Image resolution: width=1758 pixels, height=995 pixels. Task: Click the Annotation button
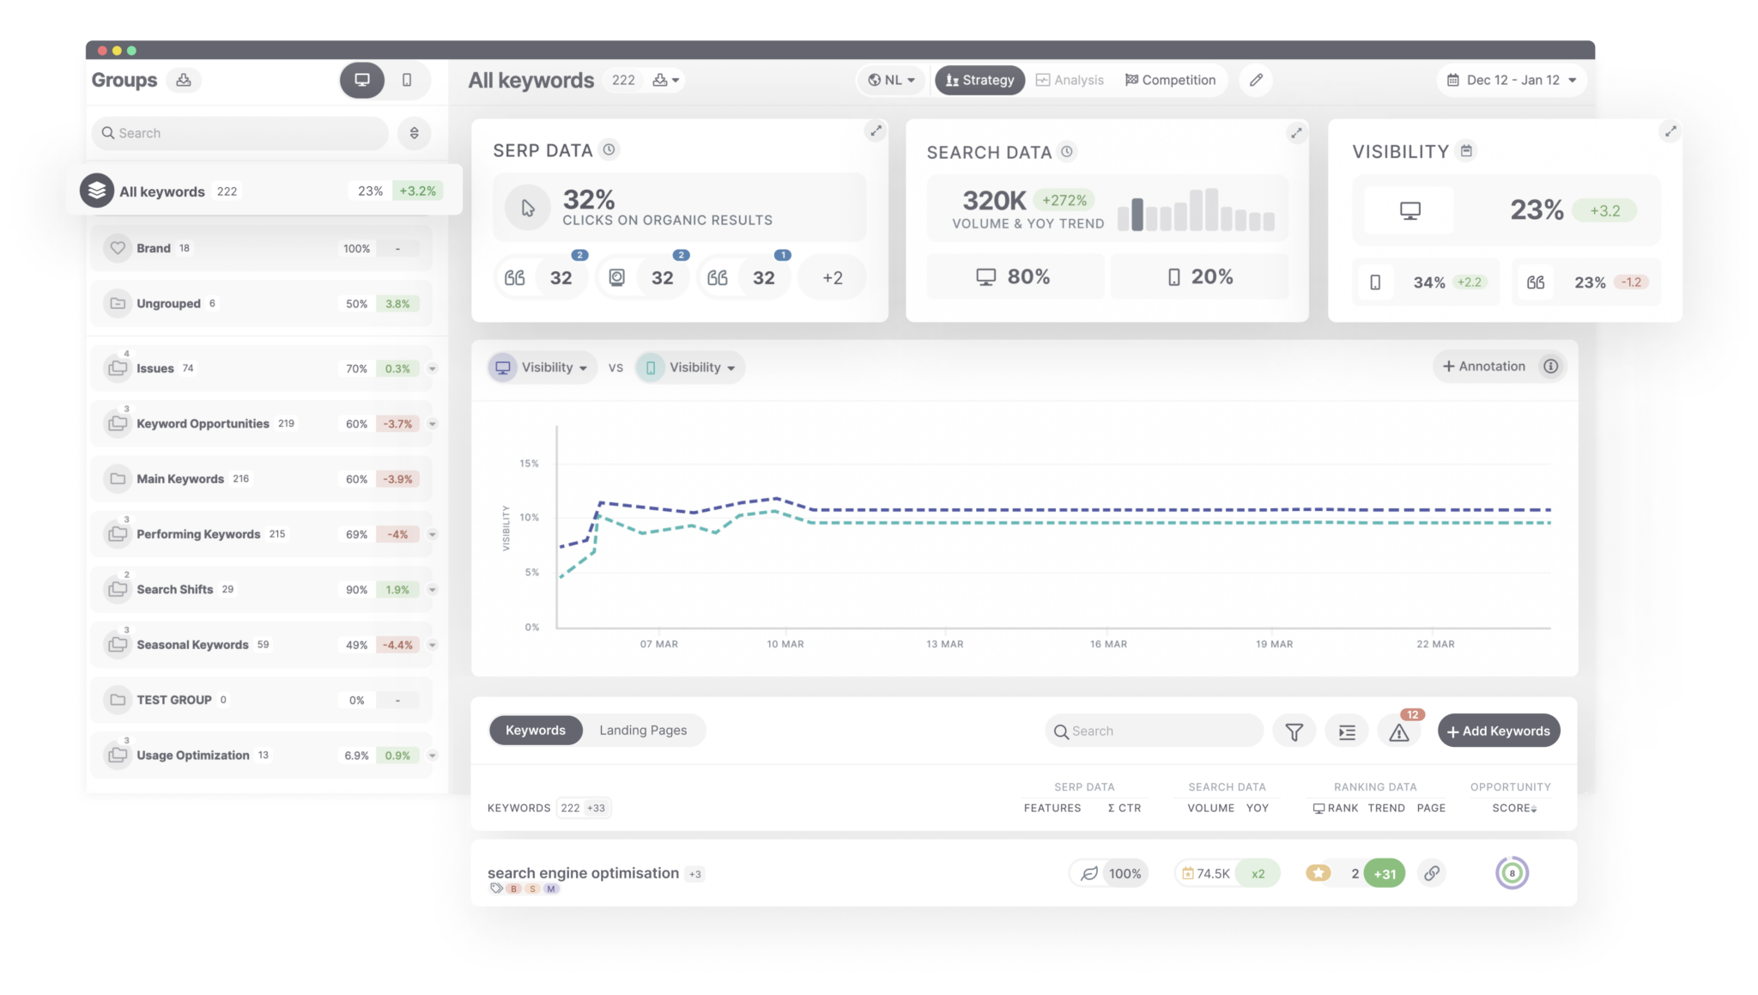[1484, 367]
